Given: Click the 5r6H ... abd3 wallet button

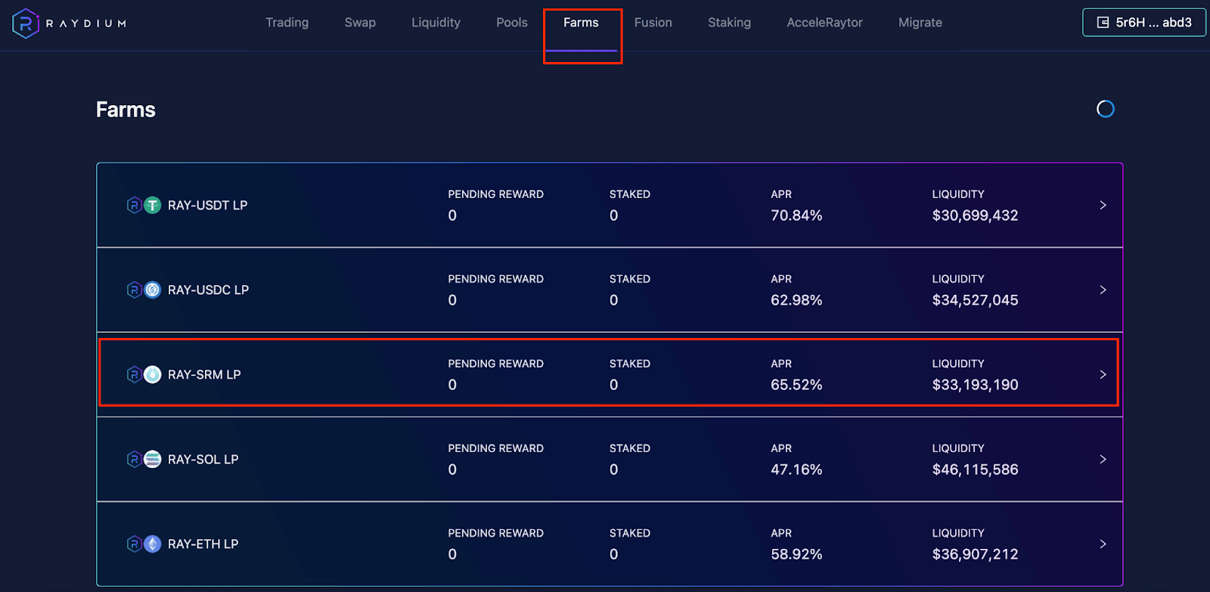Looking at the screenshot, I should (x=1143, y=23).
